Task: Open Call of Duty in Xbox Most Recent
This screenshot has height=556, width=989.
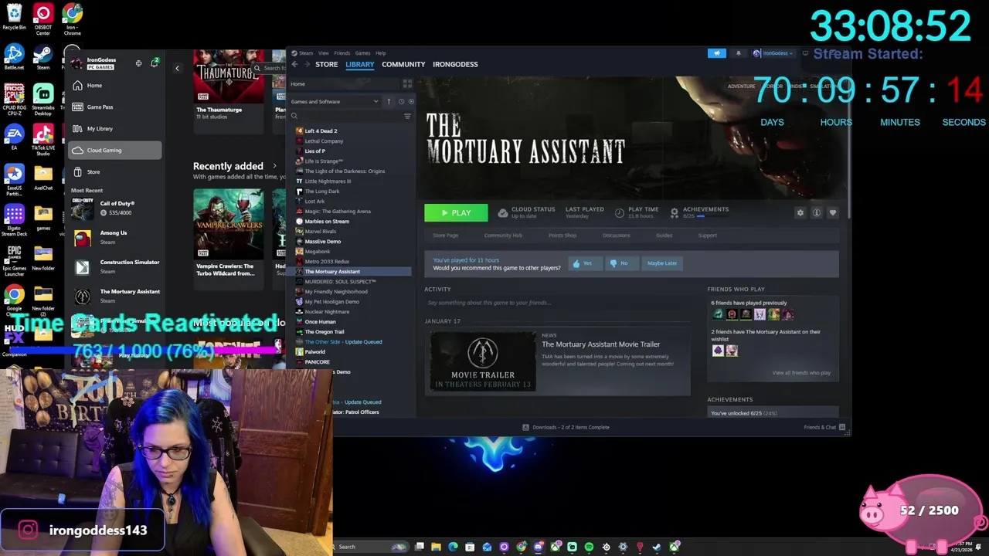Action: click(116, 208)
